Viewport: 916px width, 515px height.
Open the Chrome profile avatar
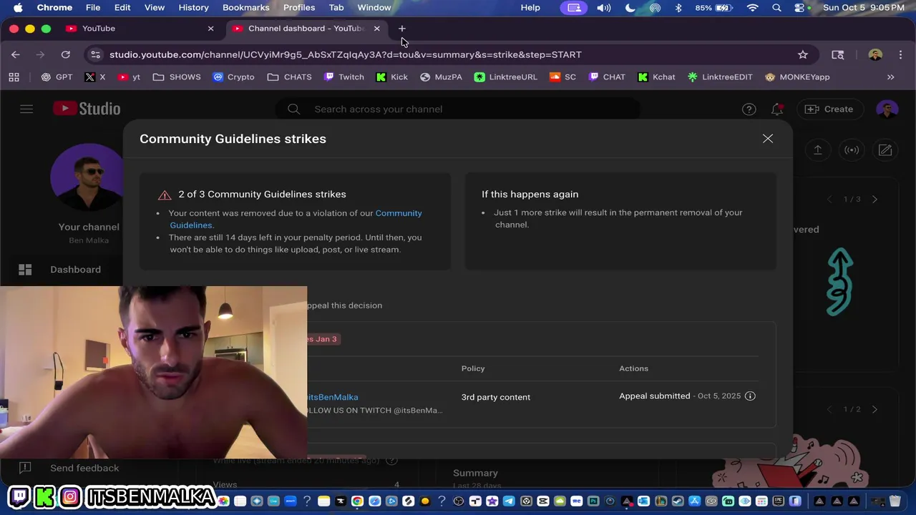point(875,54)
